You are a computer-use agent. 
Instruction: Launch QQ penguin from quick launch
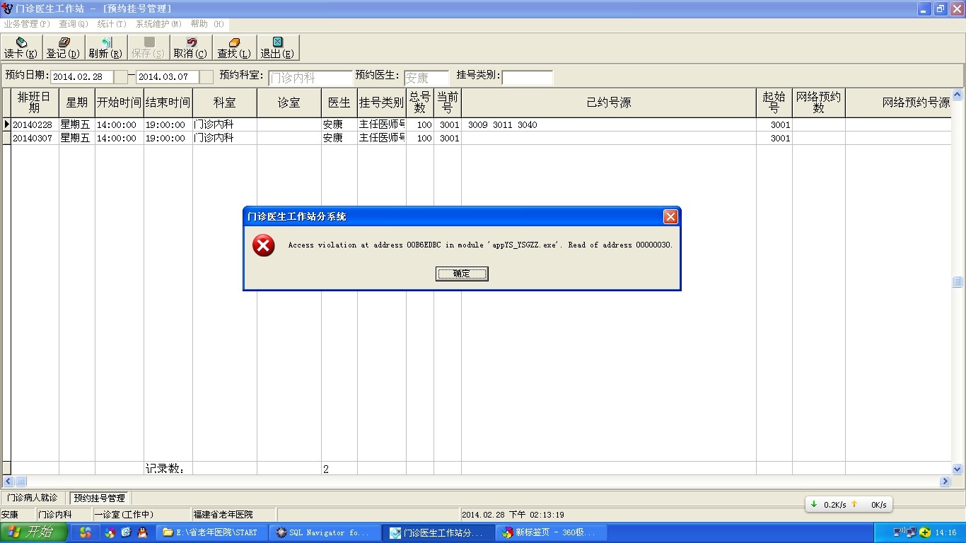143,532
